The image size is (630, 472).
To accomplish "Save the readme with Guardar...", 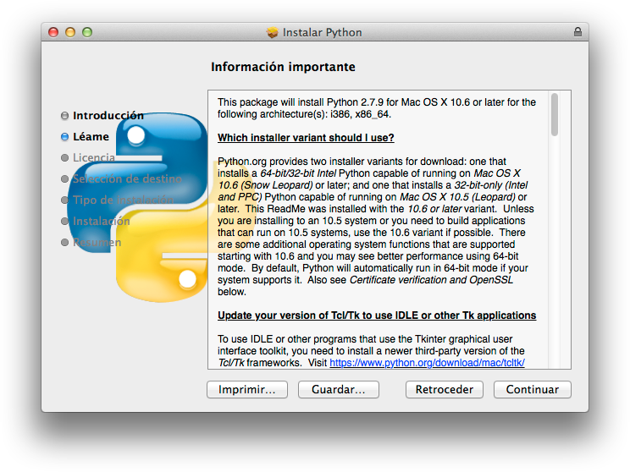I will click(339, 389).
